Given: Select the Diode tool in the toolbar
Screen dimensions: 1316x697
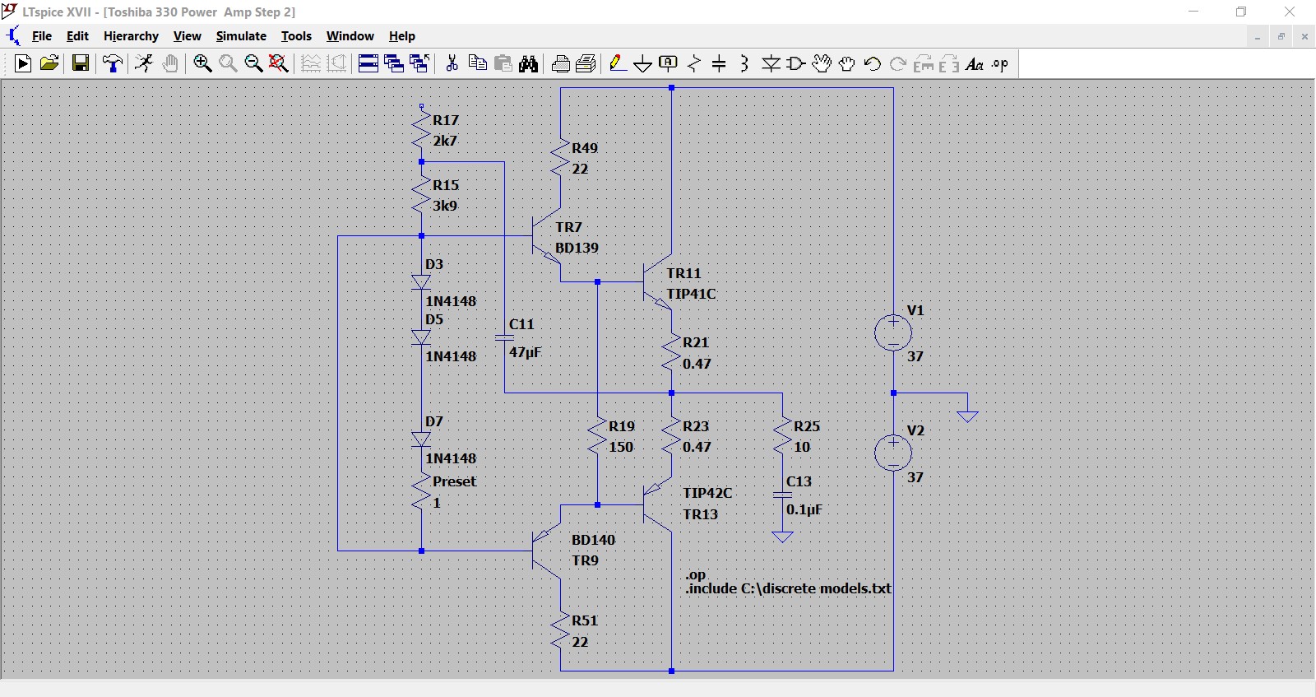Looking at the screenshot, I should point(771,63).
